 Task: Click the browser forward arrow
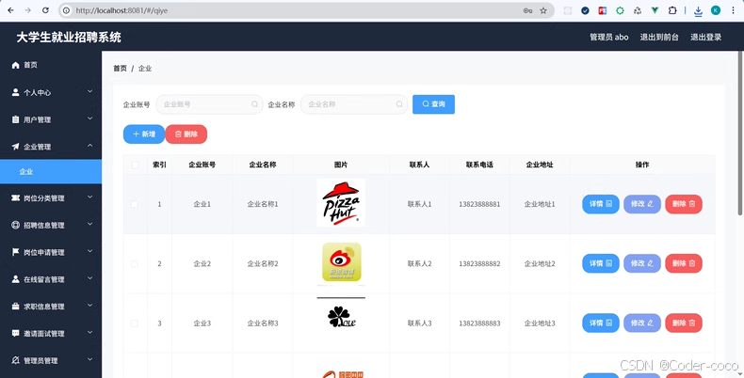point(28,10)
